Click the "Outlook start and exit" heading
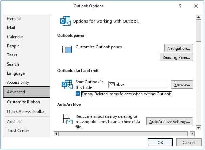This screenshot has width=205, height=150. point(78,71)
